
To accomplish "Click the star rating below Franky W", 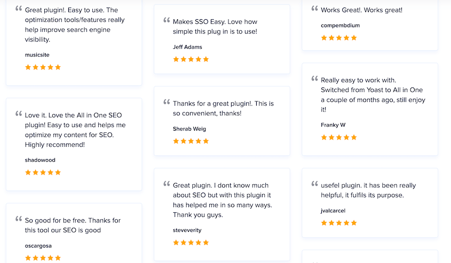I will tap(339, 137).
